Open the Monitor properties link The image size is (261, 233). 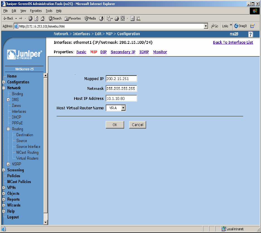(x=160, y=52)
